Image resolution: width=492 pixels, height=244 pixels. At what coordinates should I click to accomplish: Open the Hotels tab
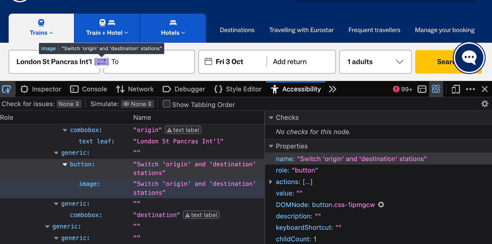point(173,28)
